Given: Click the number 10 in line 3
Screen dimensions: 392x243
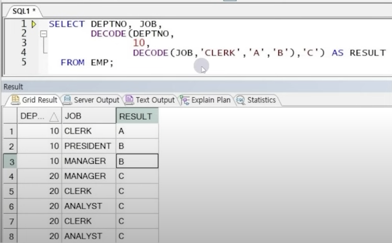Looking at the screenshot, I should click(139, 43).
